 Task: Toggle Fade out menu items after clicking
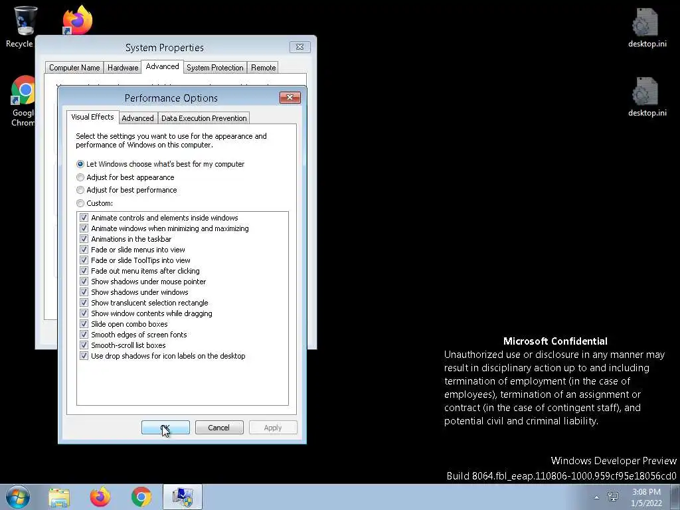point(84,271)
